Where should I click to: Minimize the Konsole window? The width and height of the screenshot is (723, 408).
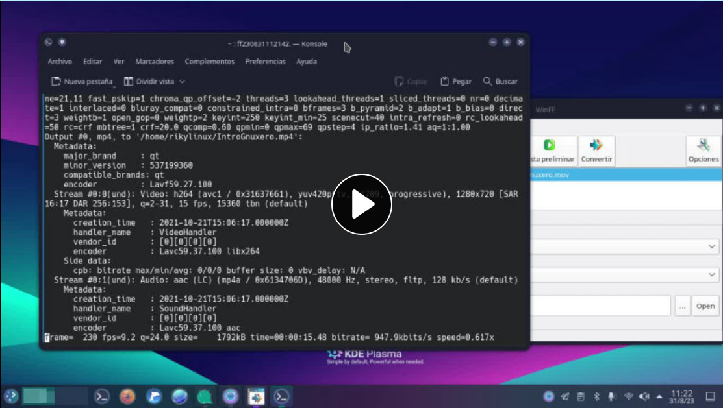tap(493, 42)
